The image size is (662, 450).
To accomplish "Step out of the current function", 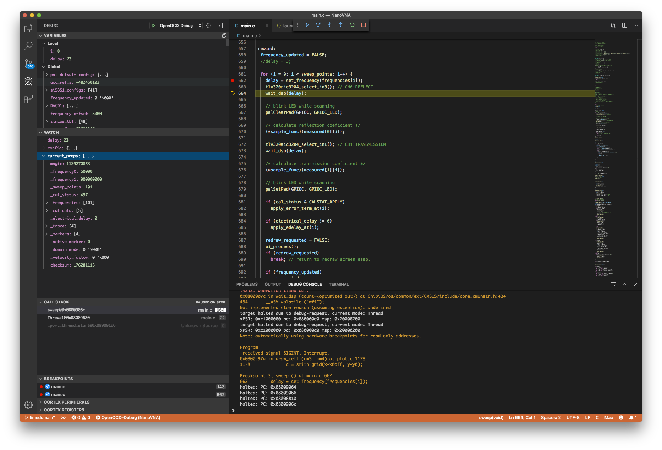I will (341, 25).
